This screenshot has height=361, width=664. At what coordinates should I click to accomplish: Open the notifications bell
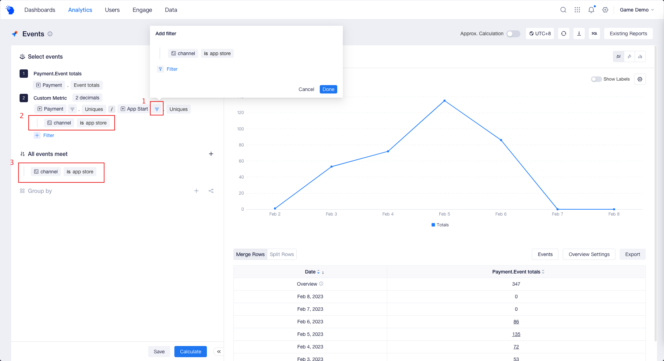tap(591, 10)
